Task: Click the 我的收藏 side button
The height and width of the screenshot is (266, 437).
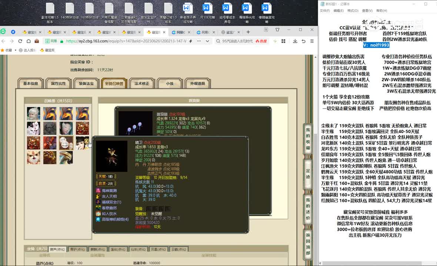Action: pyautogui.click(x=308, y=139)
